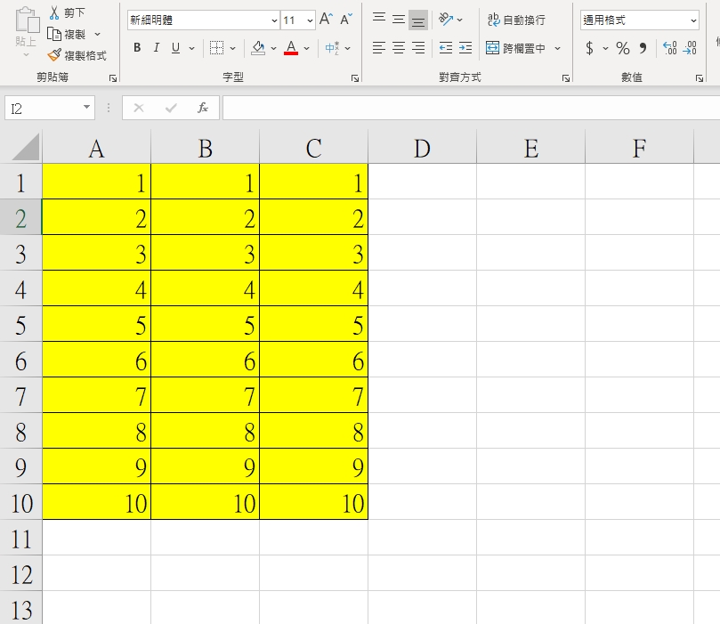The image size is (720, 624).
Task: Select column F header
Action: click(639, 148)
